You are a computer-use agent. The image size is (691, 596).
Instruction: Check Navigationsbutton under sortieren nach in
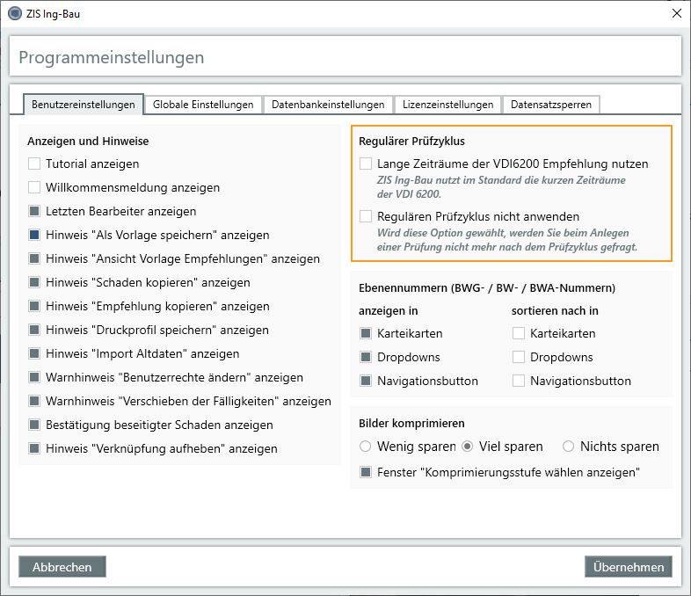tap(519, 381)
